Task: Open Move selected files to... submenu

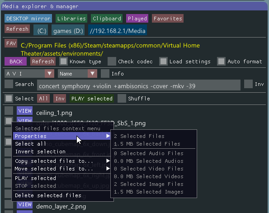Action: tap(62, 169)
